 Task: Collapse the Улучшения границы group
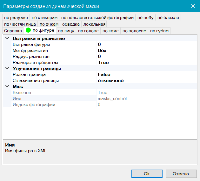(7, 69)
